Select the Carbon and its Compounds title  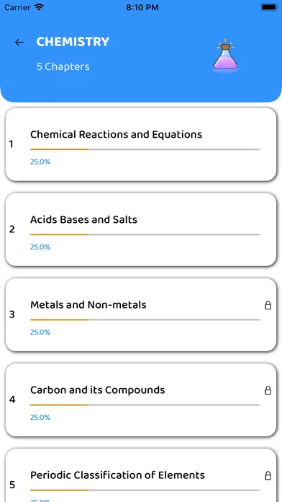pos(97,390)
